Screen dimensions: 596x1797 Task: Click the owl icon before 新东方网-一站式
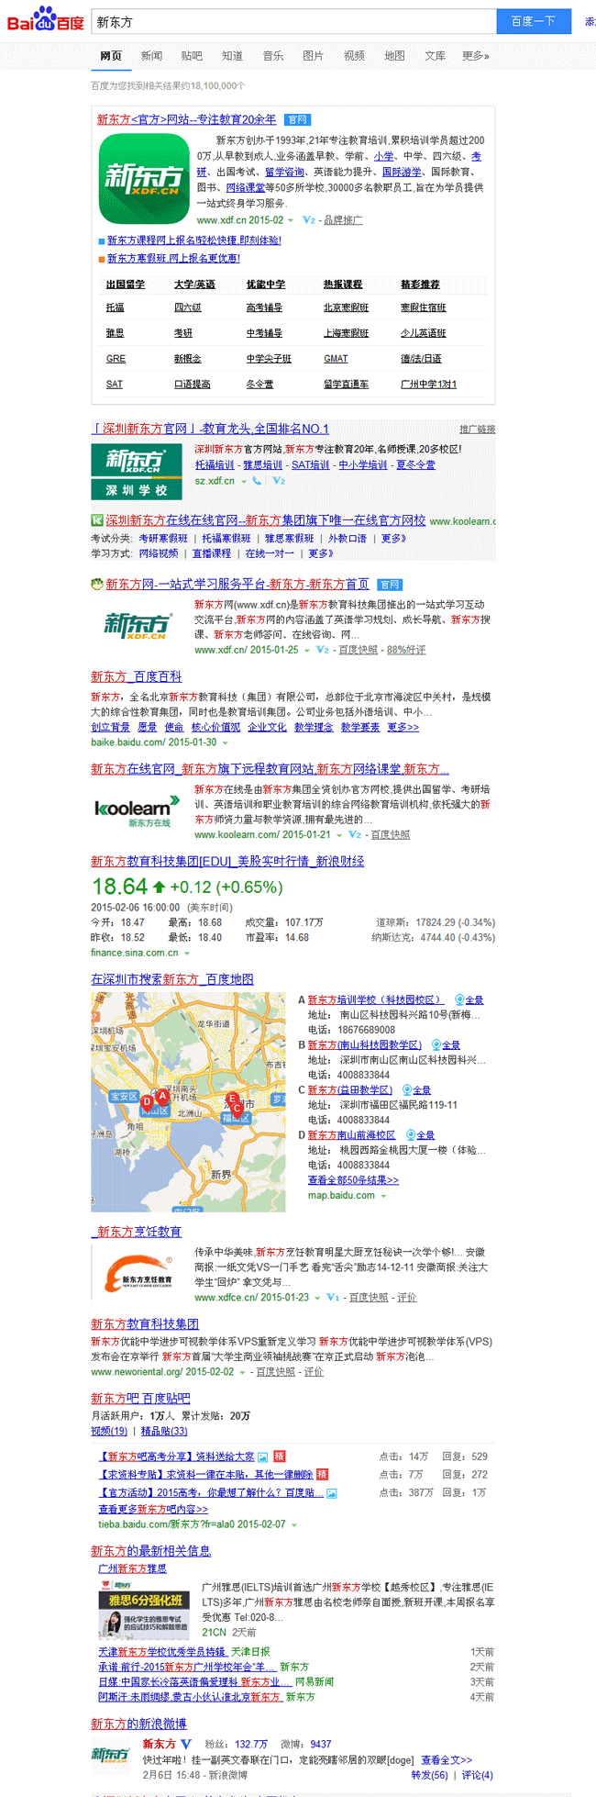[x=96, y=584]
